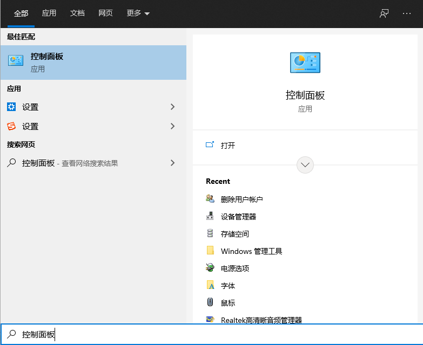Click the large Control Panel icon in preview pane
The image size is (423, 345).
click(305, 63)
